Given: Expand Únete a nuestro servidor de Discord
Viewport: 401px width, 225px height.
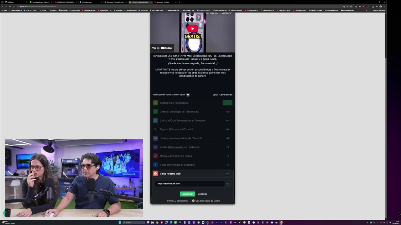Looking at the screenshot, I should coord(193,138).
